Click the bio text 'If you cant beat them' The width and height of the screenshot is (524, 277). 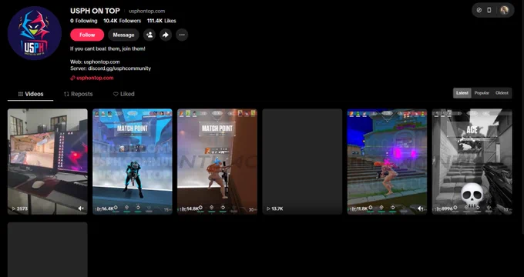[x=108, y=48]
